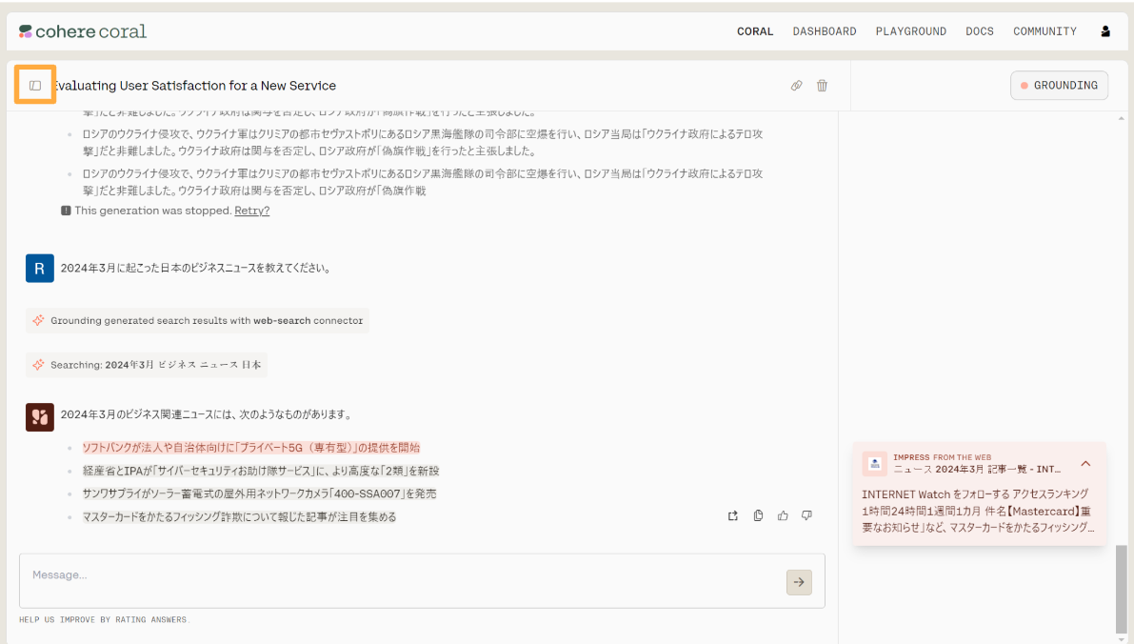Open the user account profile icon
This screenshot has width=1134, height=644.
1104,30
